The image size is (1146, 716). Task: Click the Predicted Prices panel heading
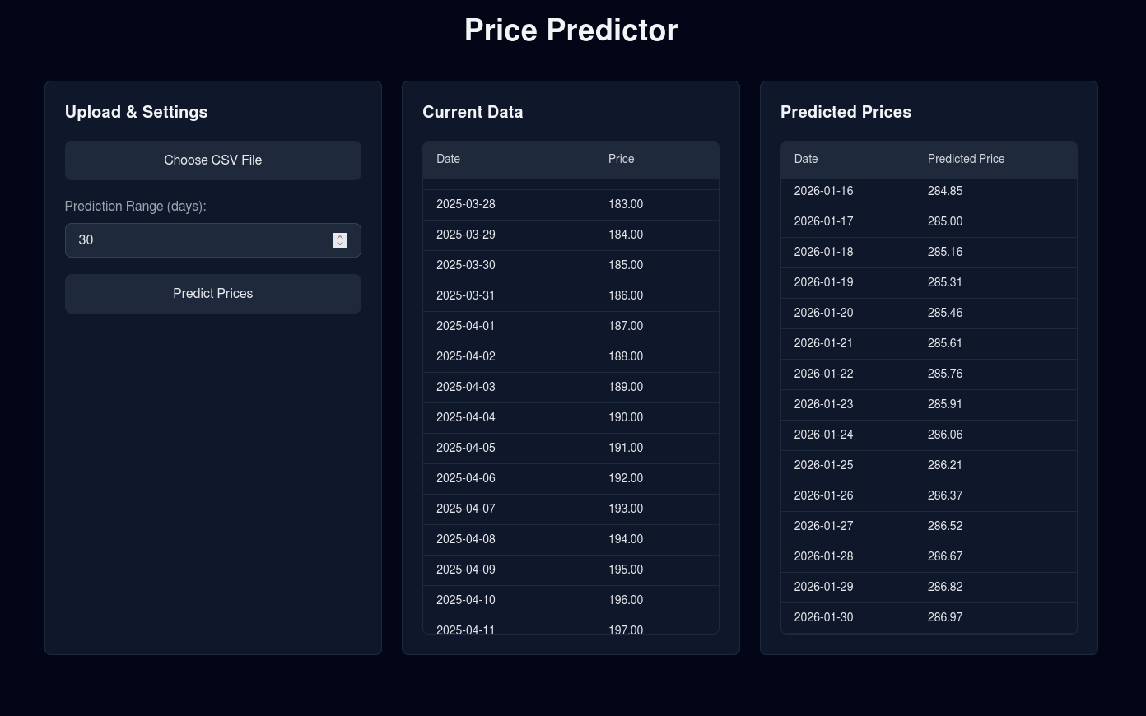[x=846, y=112]
